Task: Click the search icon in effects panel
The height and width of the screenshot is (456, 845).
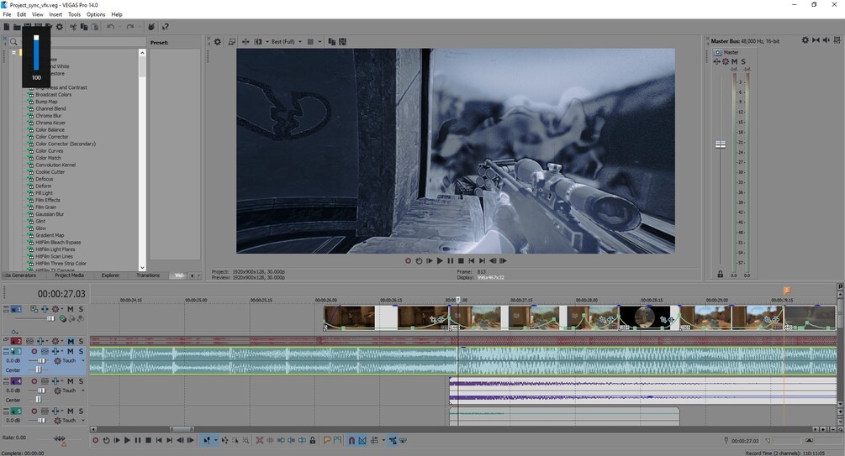Action: click(13, 41)
